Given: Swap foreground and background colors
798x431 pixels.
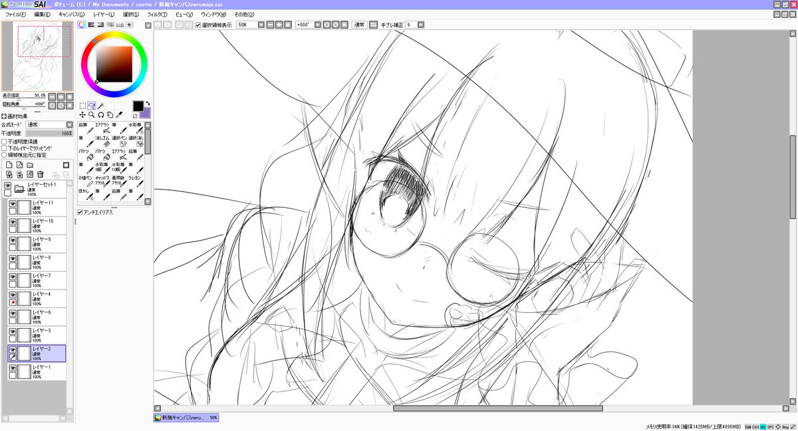Looking at the screenshot, I should [x=148, y=103].
